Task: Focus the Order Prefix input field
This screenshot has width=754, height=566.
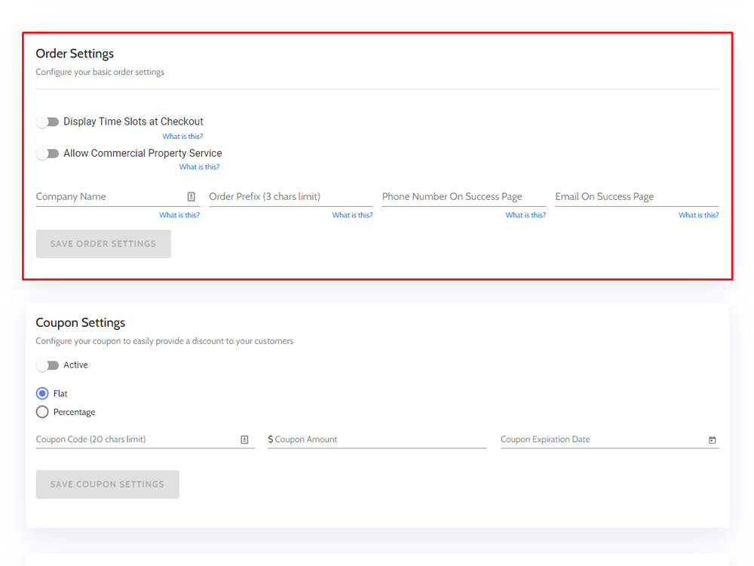Action: coord(291,196)
